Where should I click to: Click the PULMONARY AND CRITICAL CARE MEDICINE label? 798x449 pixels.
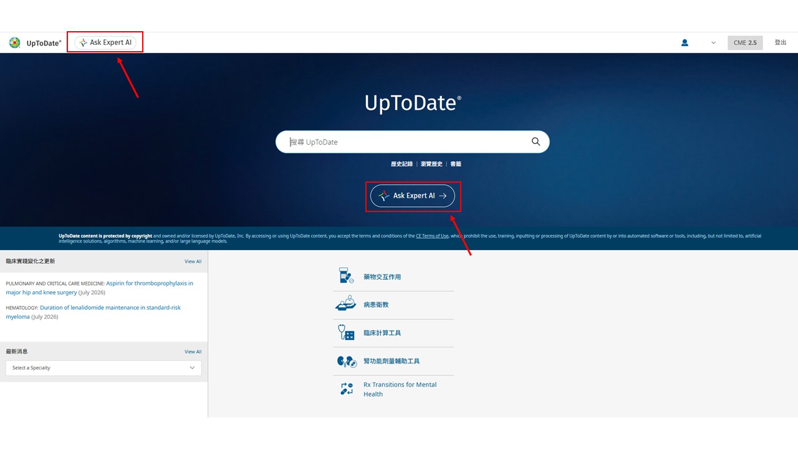pos(55,284)
